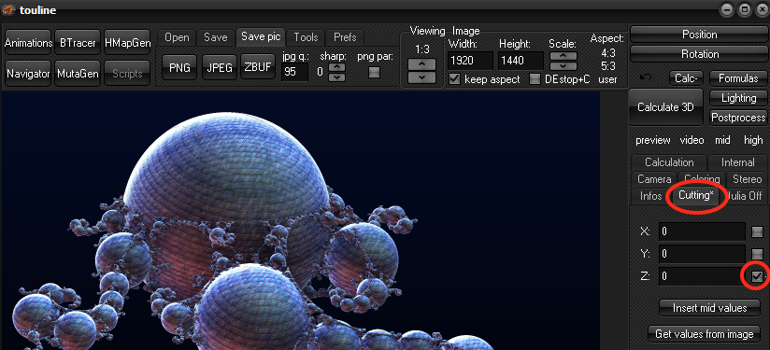Decrease the sharp value with down arrow

tap(336, 77)
